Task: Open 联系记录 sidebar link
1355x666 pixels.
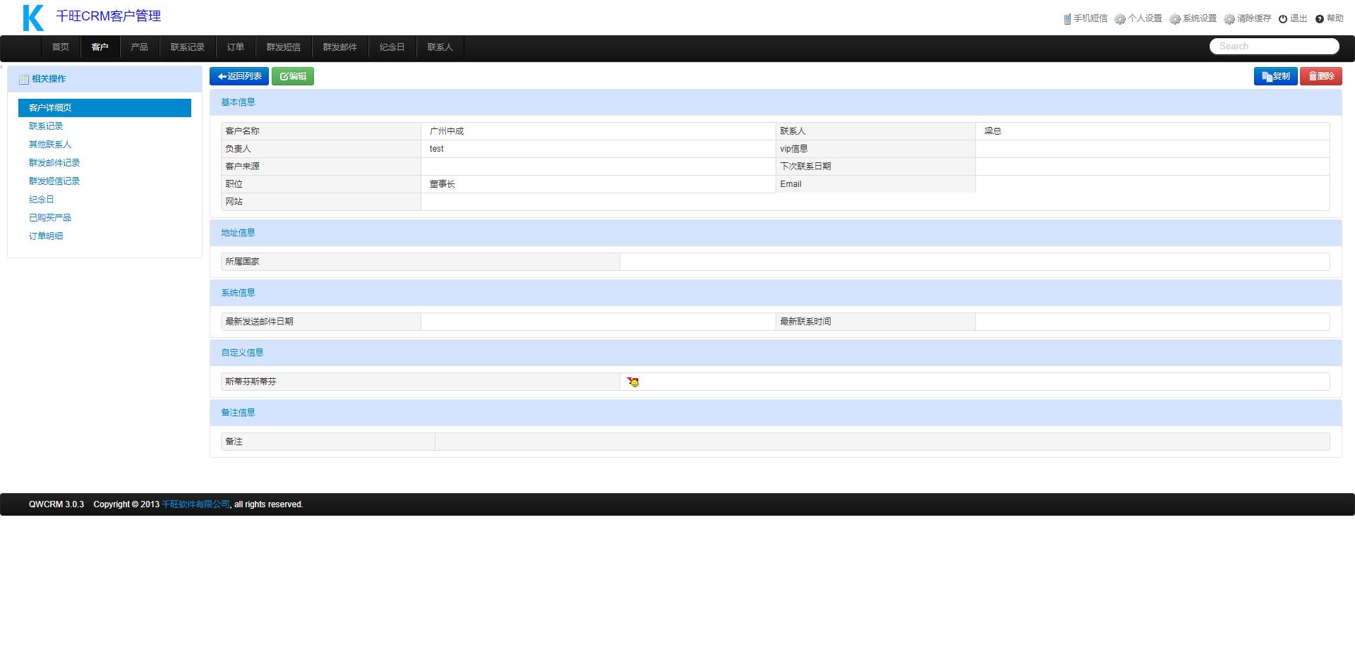Action: (x=46, y=126)
